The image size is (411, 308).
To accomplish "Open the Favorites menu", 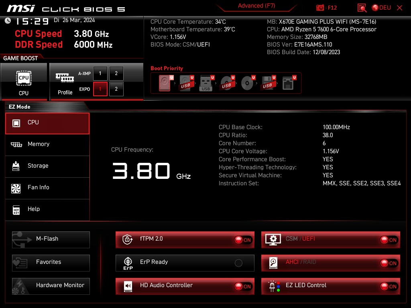I will (51, 263).
